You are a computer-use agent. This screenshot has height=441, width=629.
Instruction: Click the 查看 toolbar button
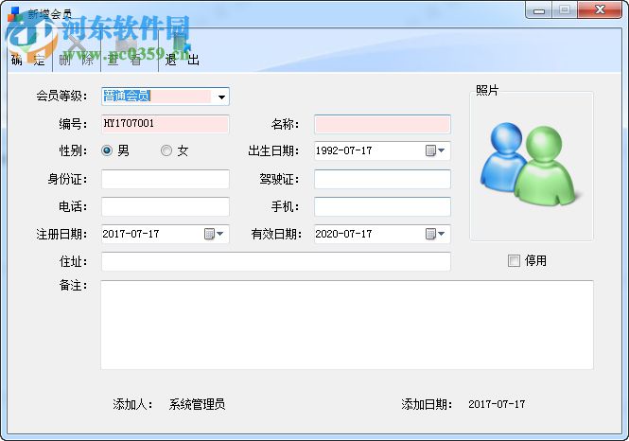pos(130,50)
